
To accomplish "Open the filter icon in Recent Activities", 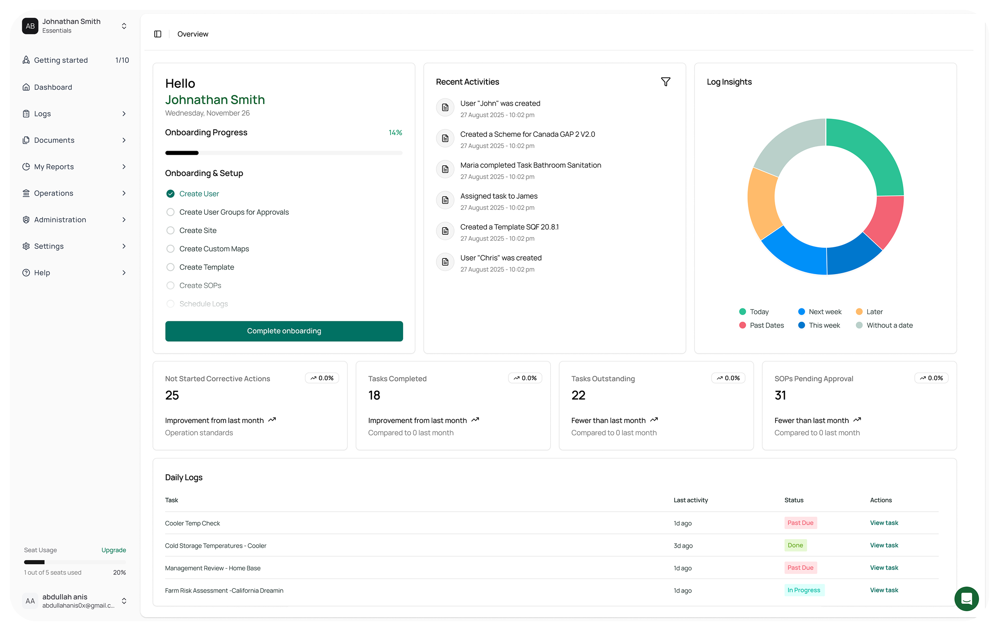I will pos(665,82).
